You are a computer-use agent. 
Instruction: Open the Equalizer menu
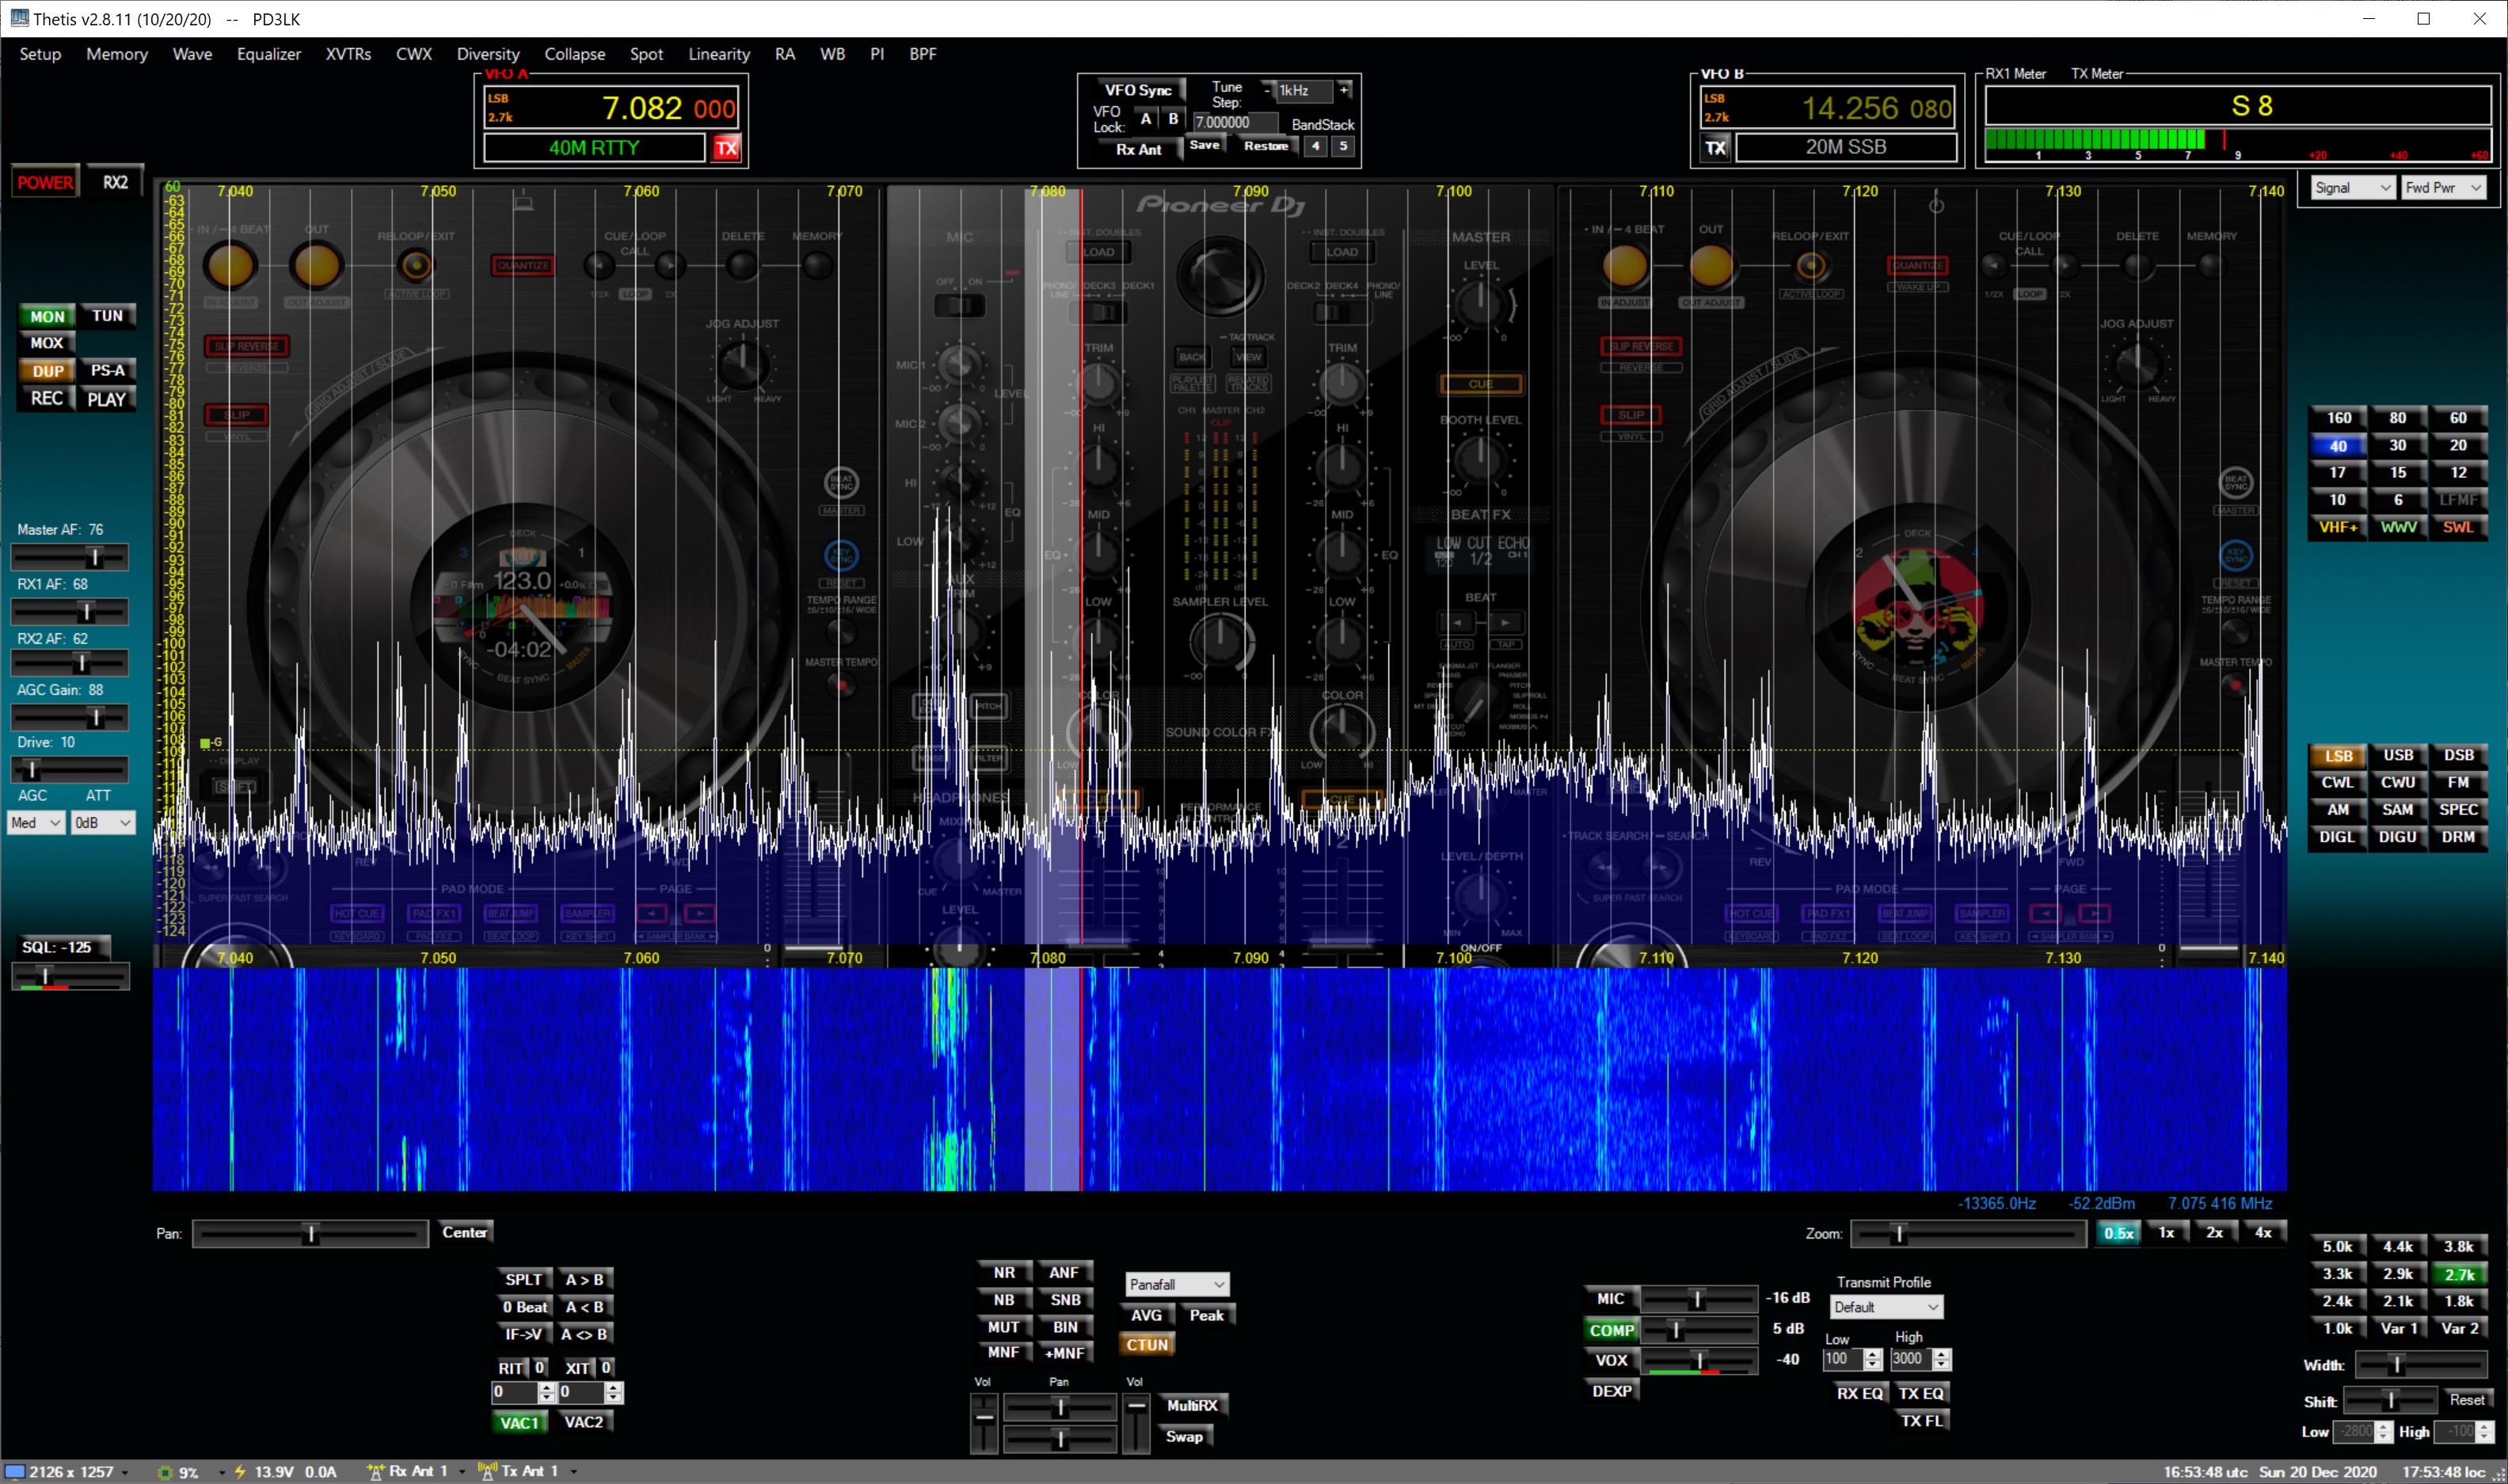(x=268, y=54)
